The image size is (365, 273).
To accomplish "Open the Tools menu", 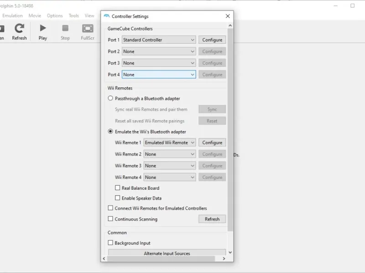I will (x=73, y=15).
